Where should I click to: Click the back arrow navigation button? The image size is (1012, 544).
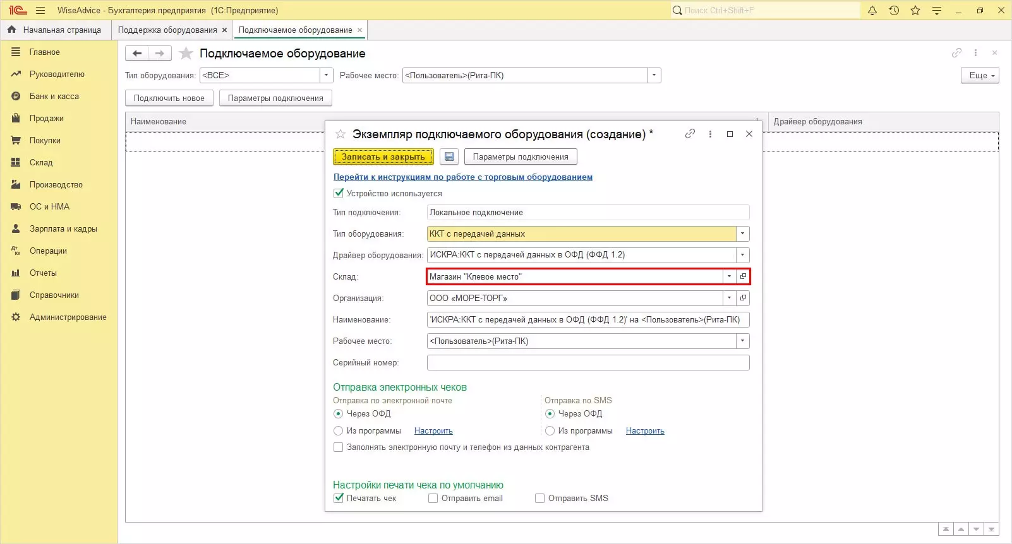(x=137, y=54)
